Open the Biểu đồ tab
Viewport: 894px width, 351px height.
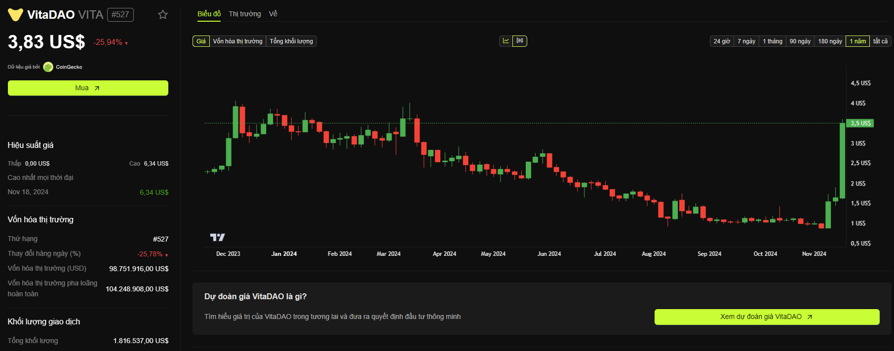(209, 14)
